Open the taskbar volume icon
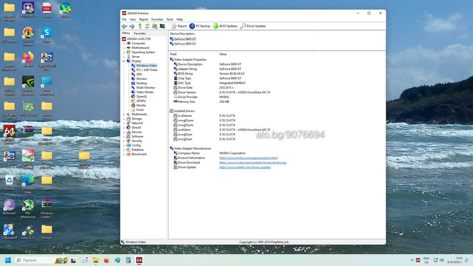The width and height of the screenshot is (473, 266). pos(442,260)
